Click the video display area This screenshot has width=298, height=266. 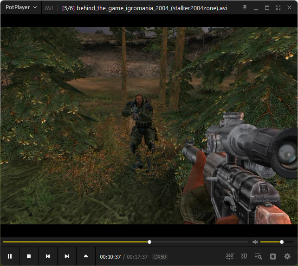(x=149, y=125)
